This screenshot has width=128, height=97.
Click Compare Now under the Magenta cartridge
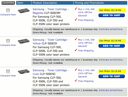pos(8,15)
